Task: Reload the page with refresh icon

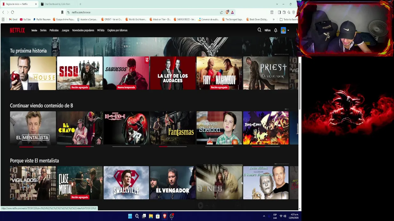Action: click(12, 12)
